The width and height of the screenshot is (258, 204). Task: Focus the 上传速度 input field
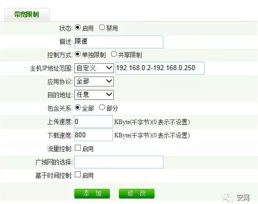point(94,122)
